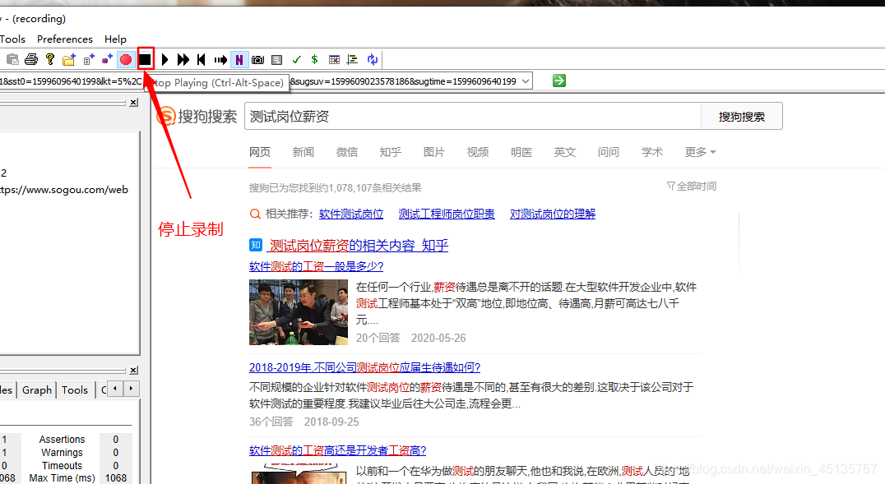Click the first result's photo thumbnail
The width and height of the screenshot is (885, 484).
pyautogui.click(x=299, y=312)
